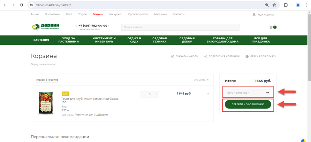Open the Садовая техника category
The width and height of the screenshot is (311, 142).
160,40
